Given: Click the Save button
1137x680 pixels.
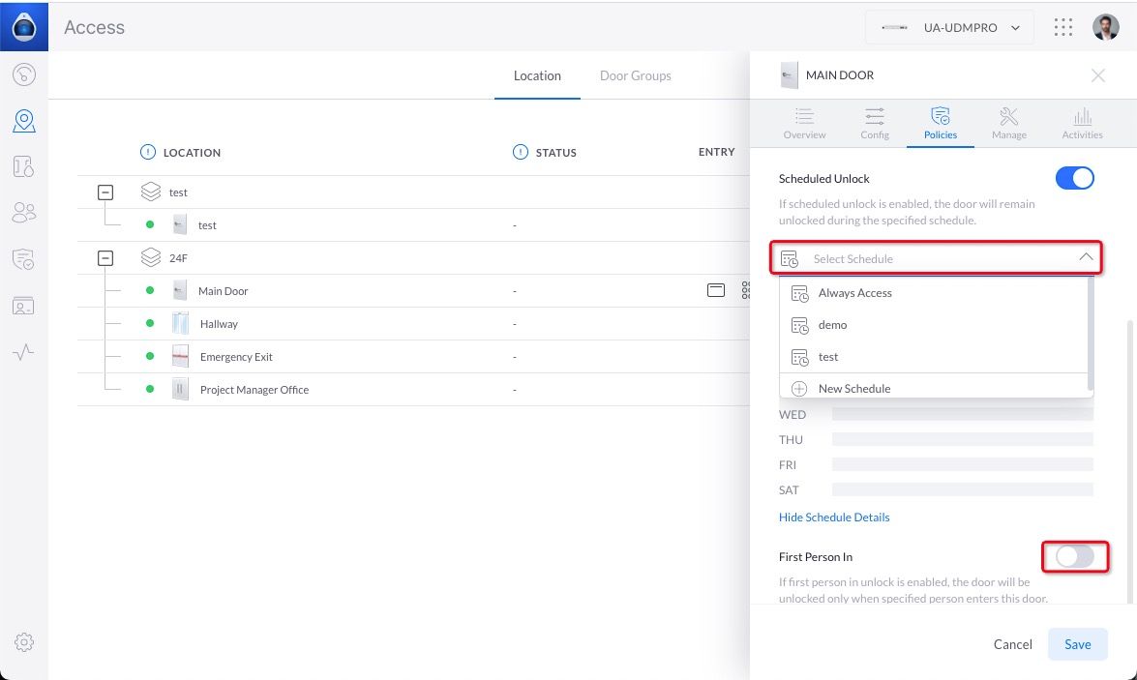Looking at the screenshot, I should pos(1077,644).
